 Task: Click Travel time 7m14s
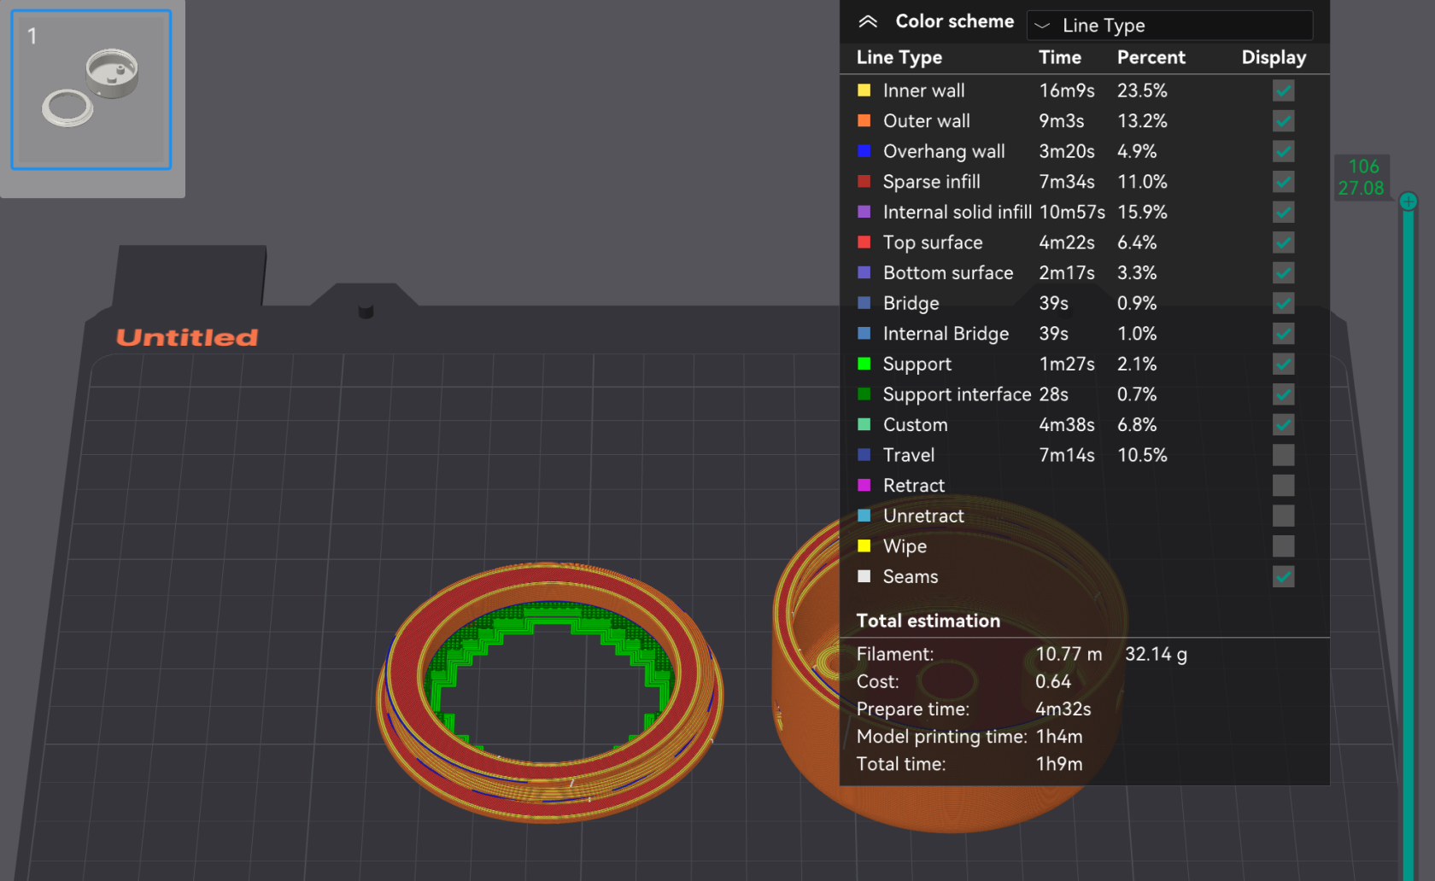pyautogui.click(x=1067, y=455)
